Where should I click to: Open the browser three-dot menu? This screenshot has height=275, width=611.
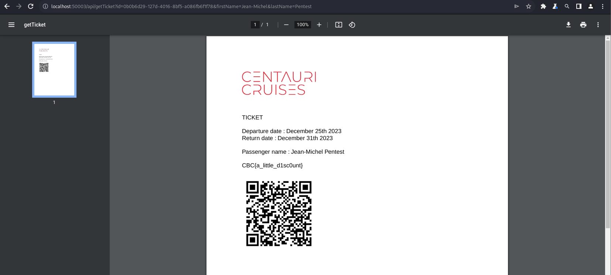pos(603,6)
